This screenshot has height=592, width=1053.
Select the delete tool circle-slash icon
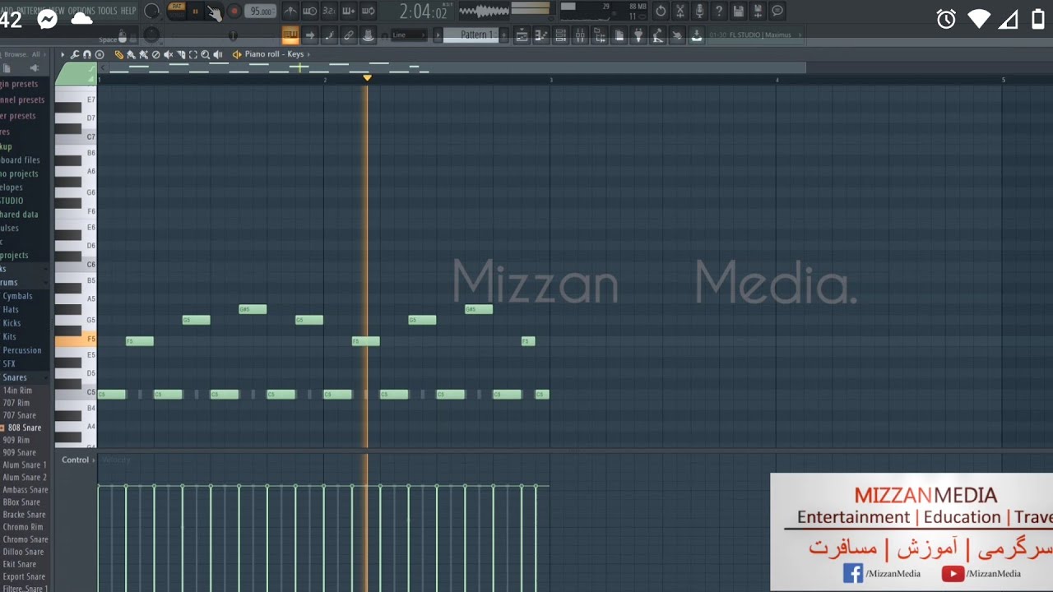point(155,54)
